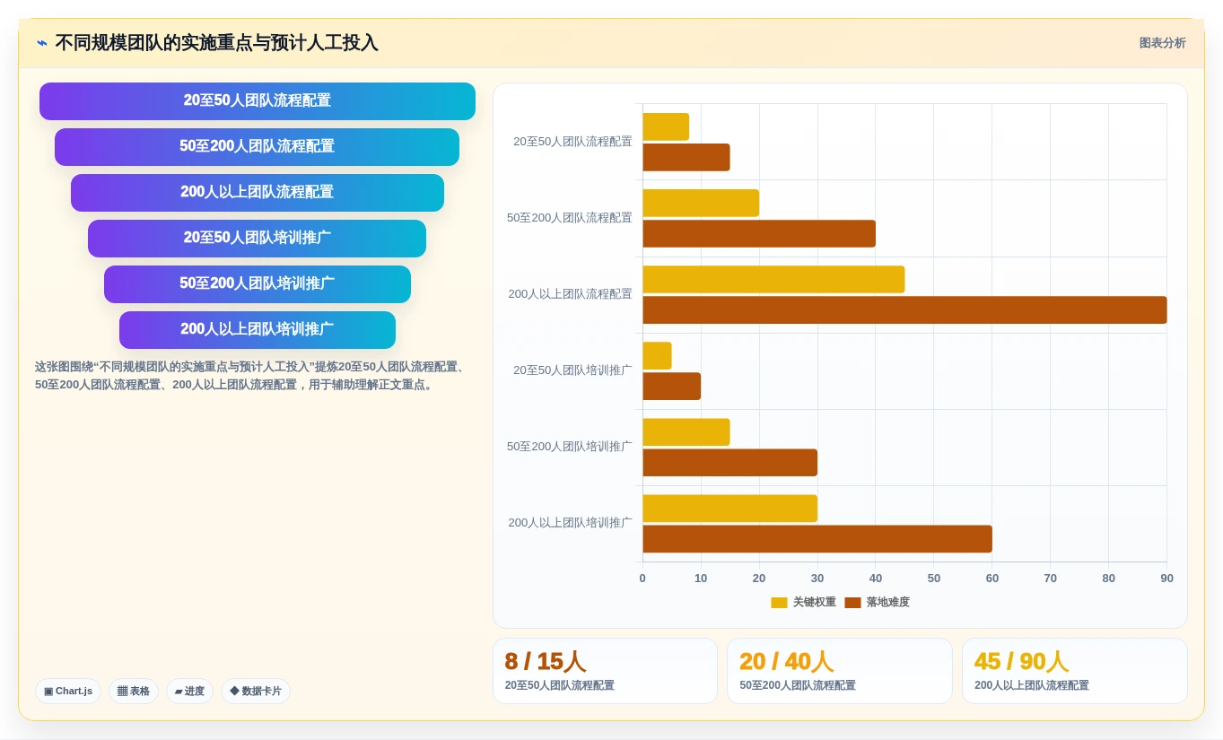Click brown bar for 50至200人团队流程配置
1223x740 pixels.
coord(759,233)
